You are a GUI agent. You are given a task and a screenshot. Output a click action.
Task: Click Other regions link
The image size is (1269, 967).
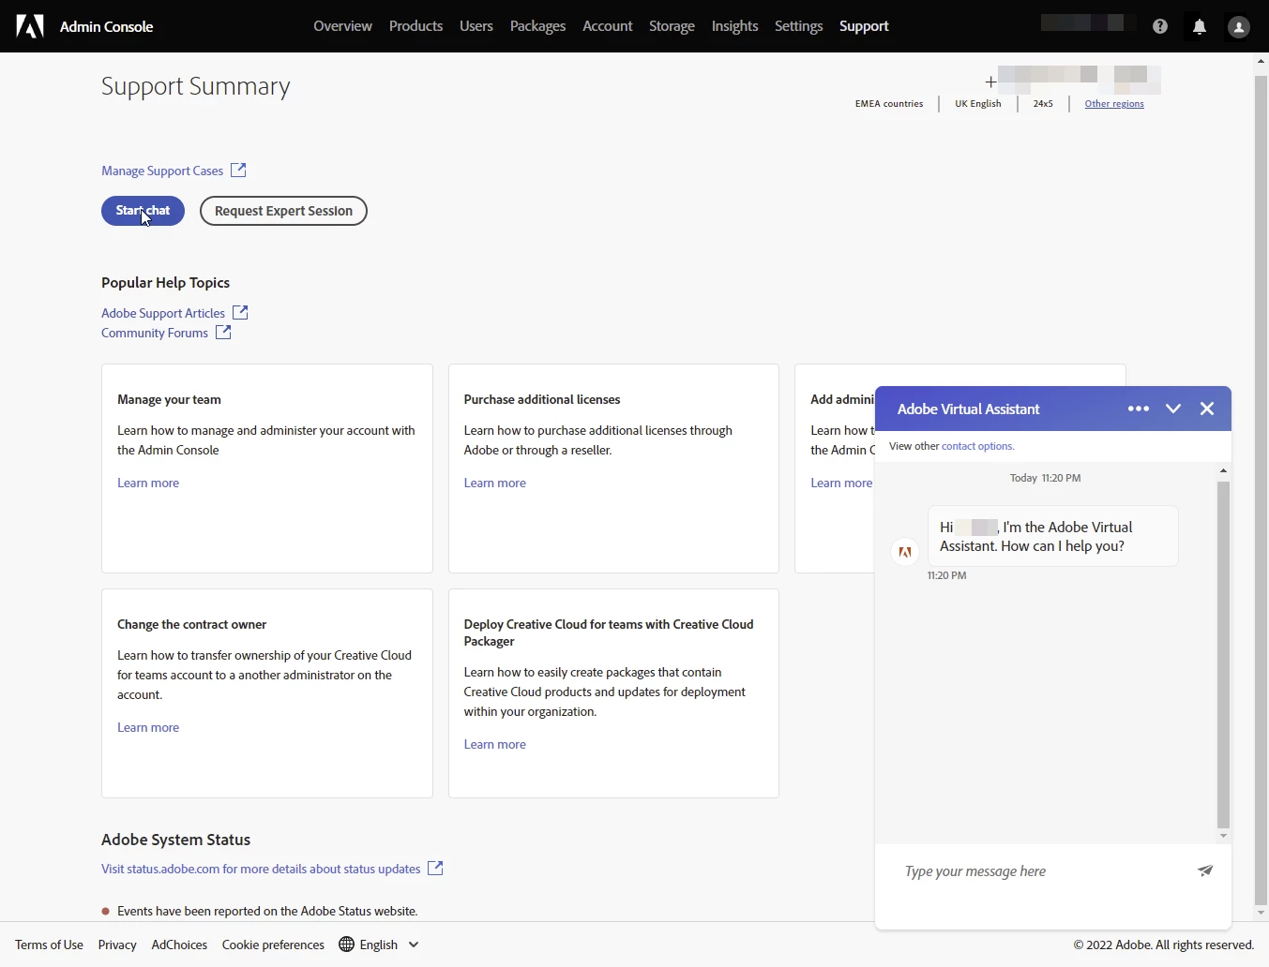[1114, 104]
